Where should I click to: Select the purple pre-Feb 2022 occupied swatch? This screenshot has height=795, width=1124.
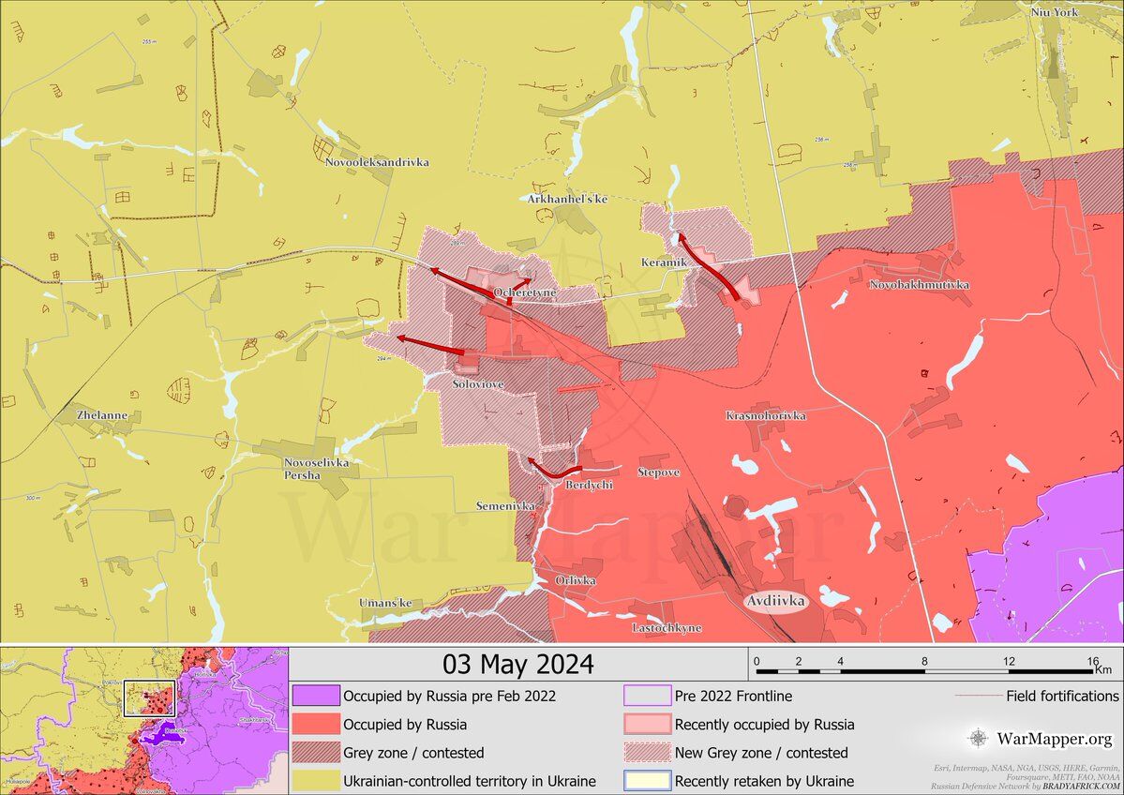point(314,697)
